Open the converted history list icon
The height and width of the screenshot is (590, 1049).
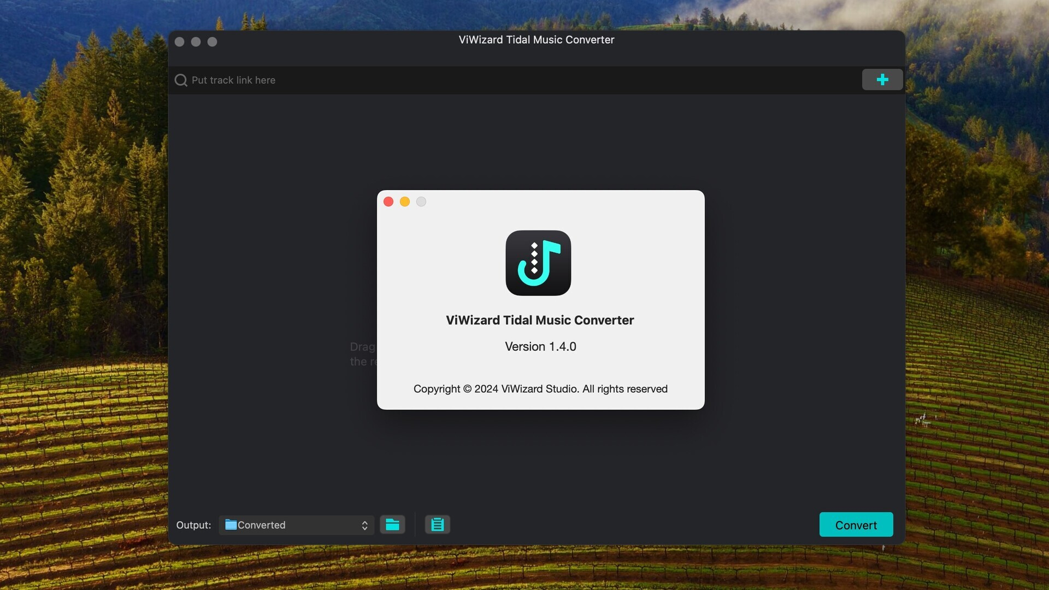(x=437, y=524)
